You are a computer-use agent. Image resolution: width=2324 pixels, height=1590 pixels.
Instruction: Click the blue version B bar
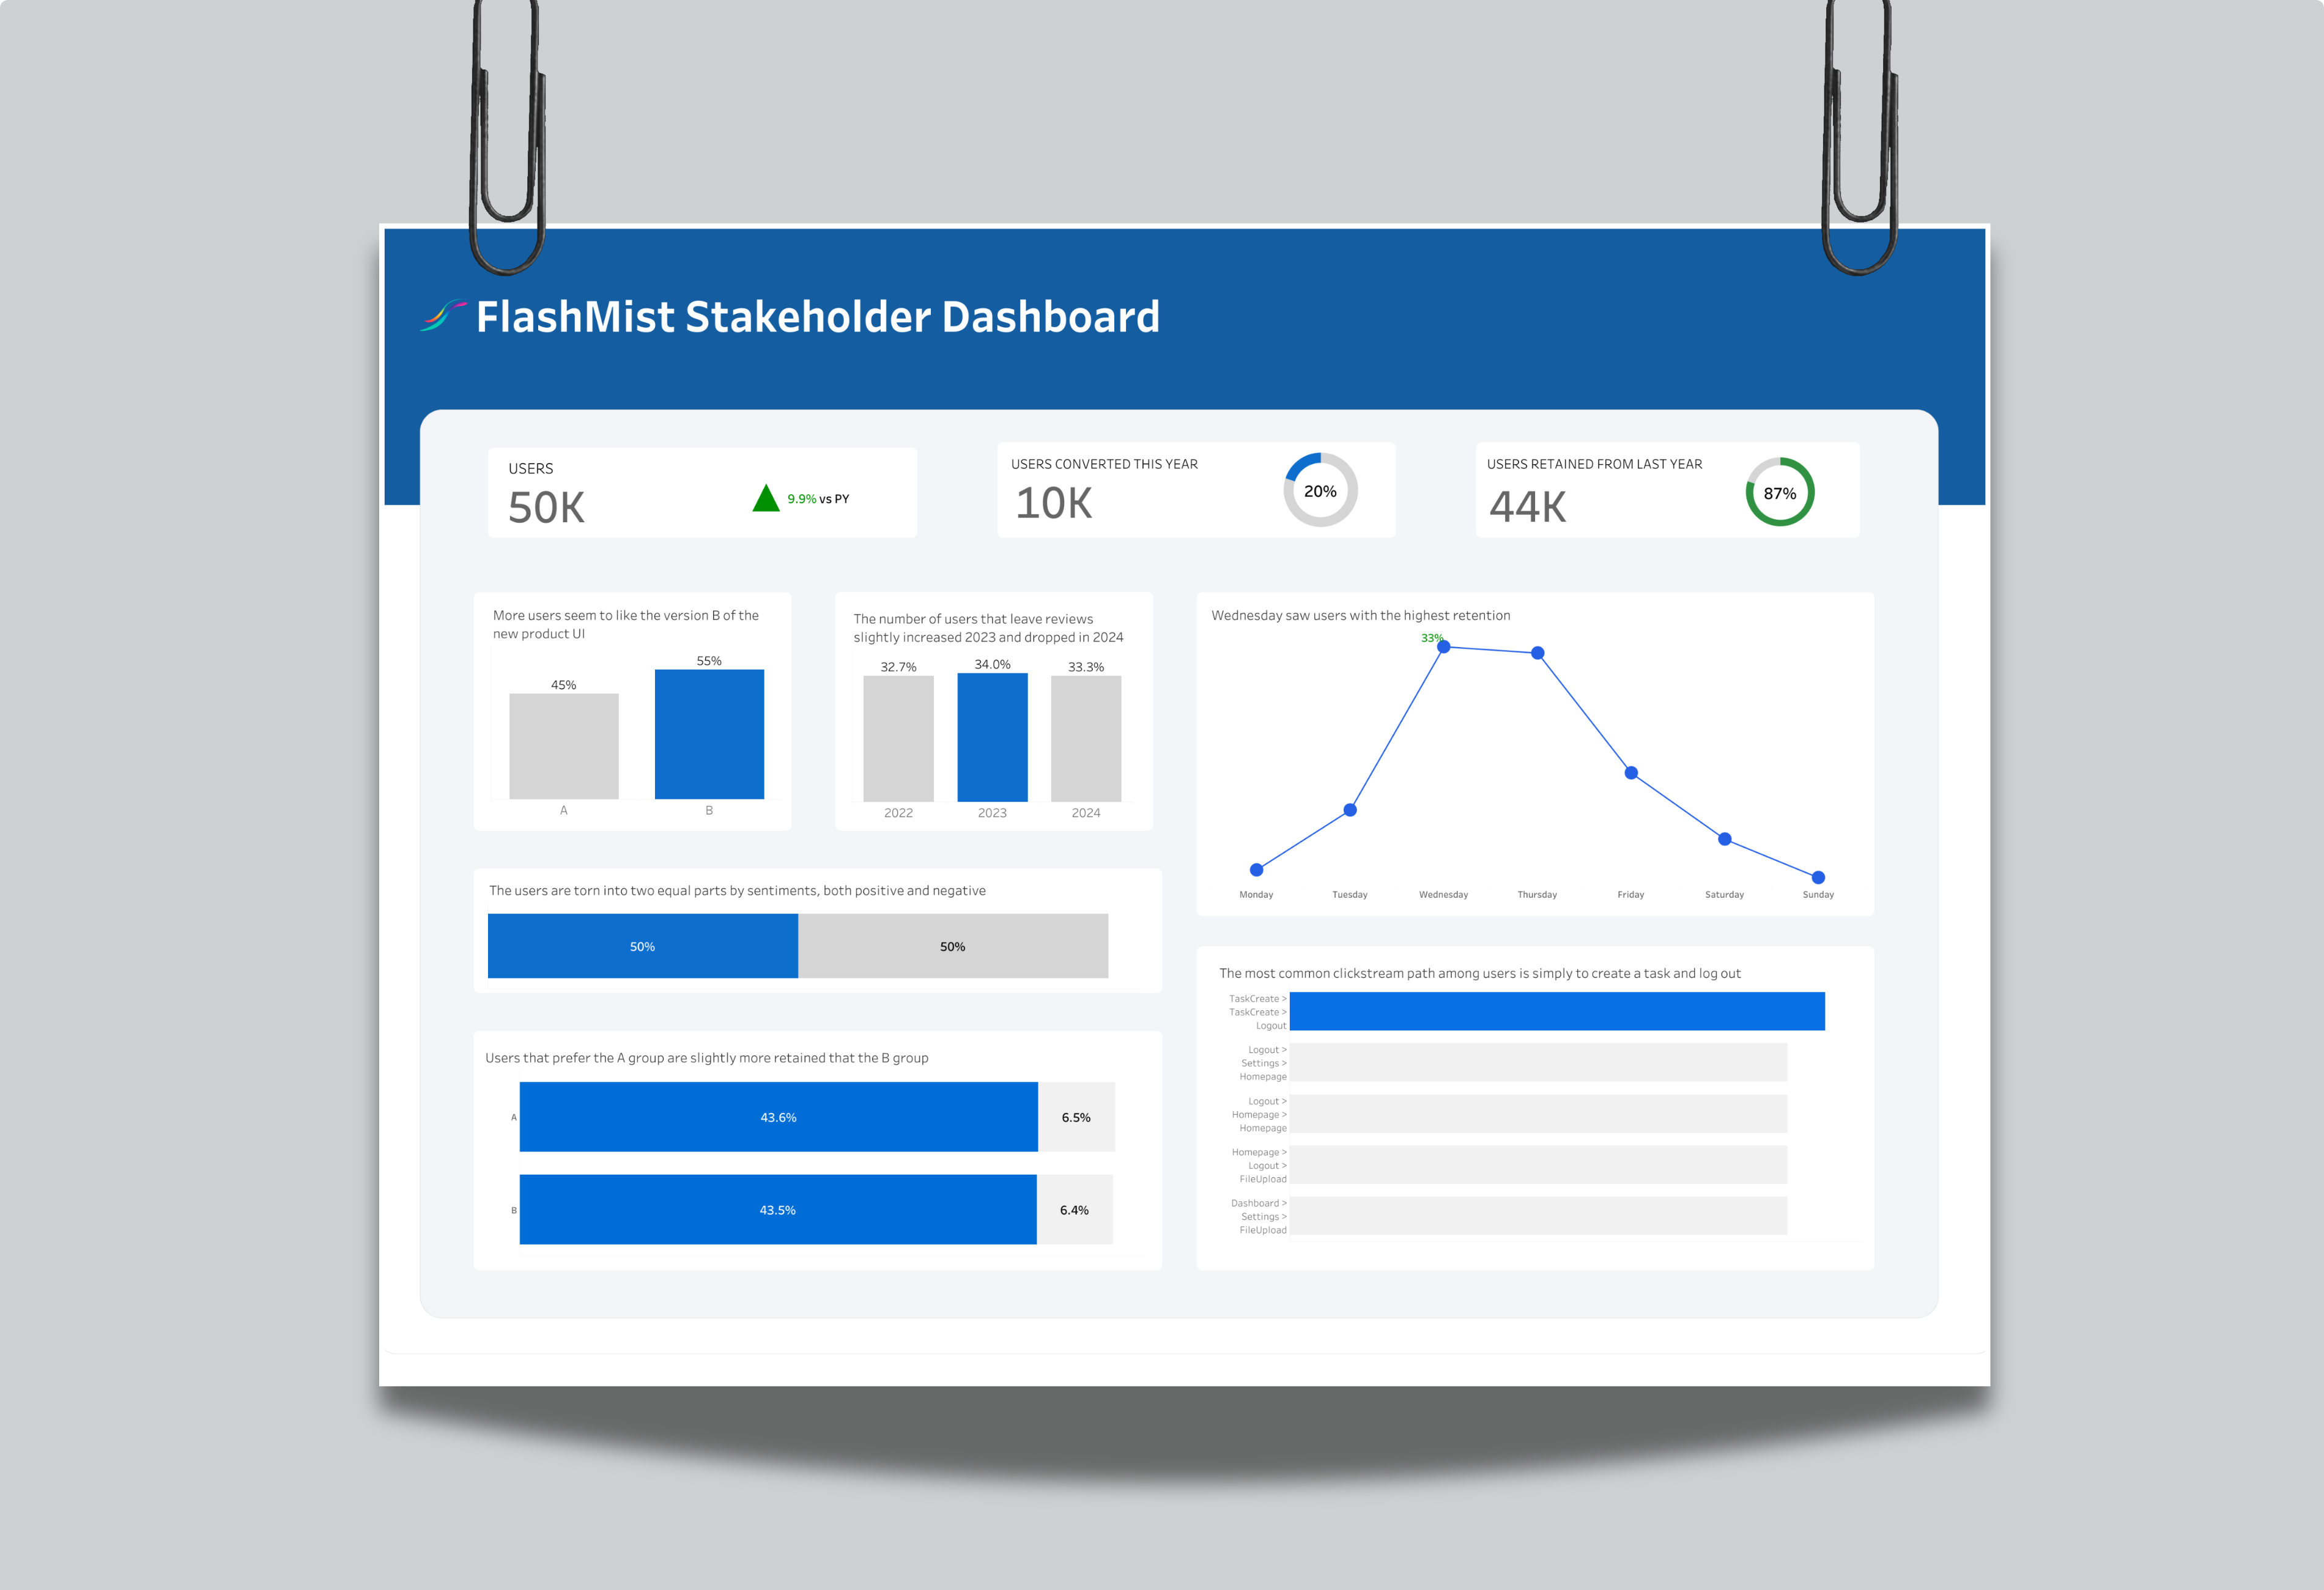coord(709,734)
